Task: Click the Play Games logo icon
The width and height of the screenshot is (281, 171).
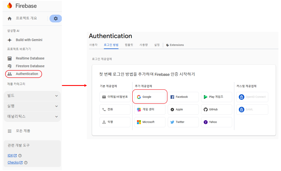Action: [x=206, y=97]
